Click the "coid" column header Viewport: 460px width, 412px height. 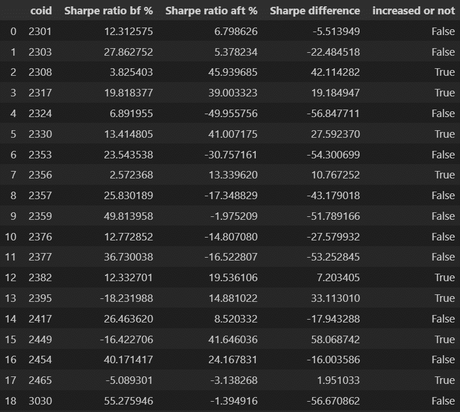click(40, 11)
